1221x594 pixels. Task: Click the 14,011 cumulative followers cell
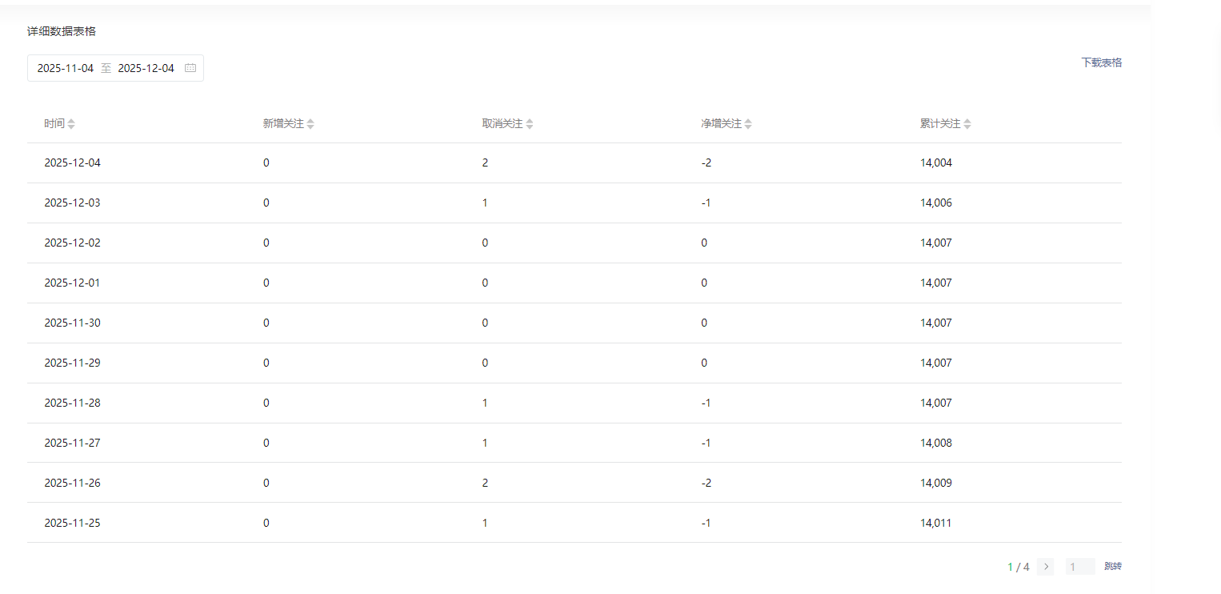pyautogui.click(x=936, y=523)
